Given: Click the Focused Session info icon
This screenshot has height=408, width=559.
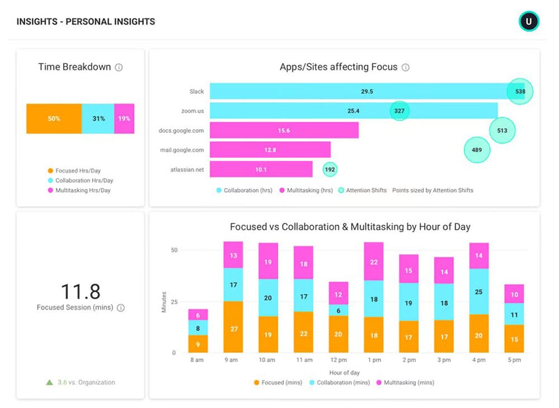Looking at the screenshot, I should [121, 307].
